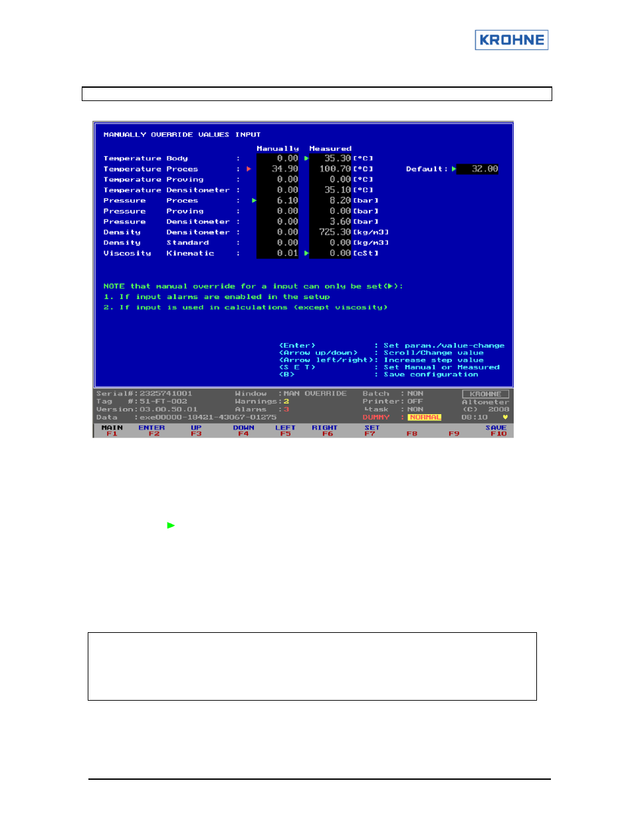Click the SET F7 function key
This screenshot has height=821, width=634.
371,431
